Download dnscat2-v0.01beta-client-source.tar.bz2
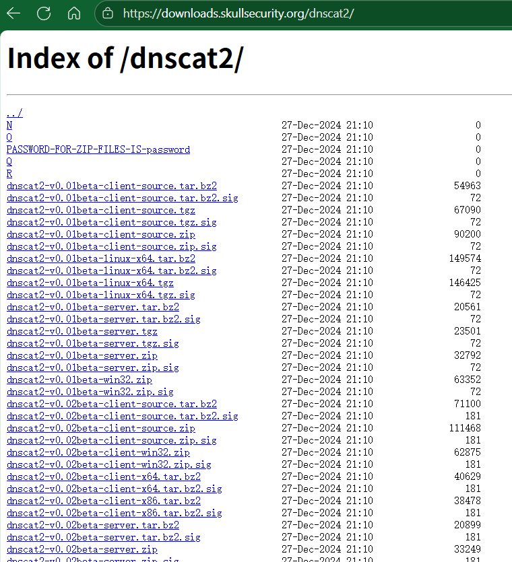The width and height of the screenshot is (512, 562). point(112,186)
